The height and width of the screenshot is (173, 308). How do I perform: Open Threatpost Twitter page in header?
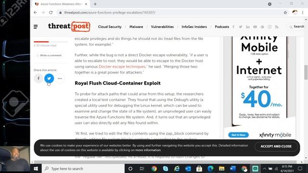(x=241, y=27)
